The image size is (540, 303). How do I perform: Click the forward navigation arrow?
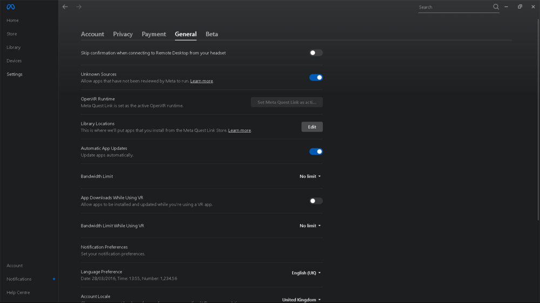[79, 7]
